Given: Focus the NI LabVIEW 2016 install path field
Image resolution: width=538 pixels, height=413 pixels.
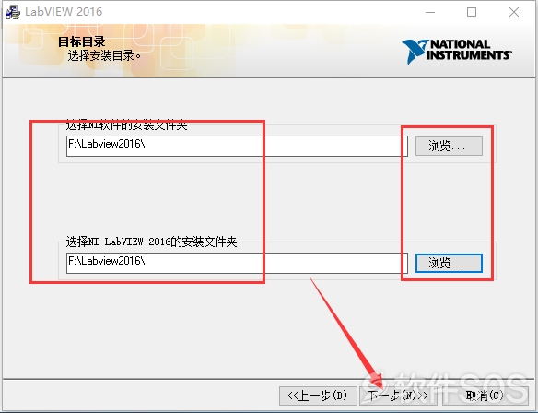Looking at the screenshot, I should (237, 263).
